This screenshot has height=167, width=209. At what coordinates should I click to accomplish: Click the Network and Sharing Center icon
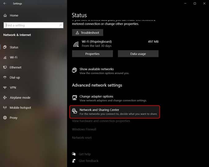75,111
